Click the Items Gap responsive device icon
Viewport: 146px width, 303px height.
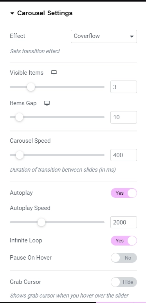(47, 103)
